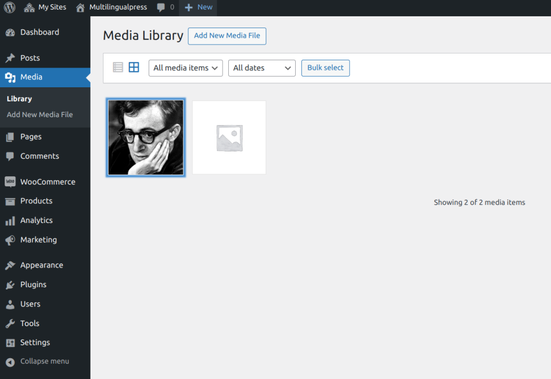Click the Plugins plug icon
The width and height of the screenshot is (551, 379).
click(10, 285)
